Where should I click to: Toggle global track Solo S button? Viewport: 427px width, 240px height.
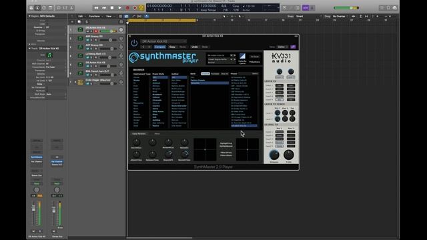[x=87, y=22]
